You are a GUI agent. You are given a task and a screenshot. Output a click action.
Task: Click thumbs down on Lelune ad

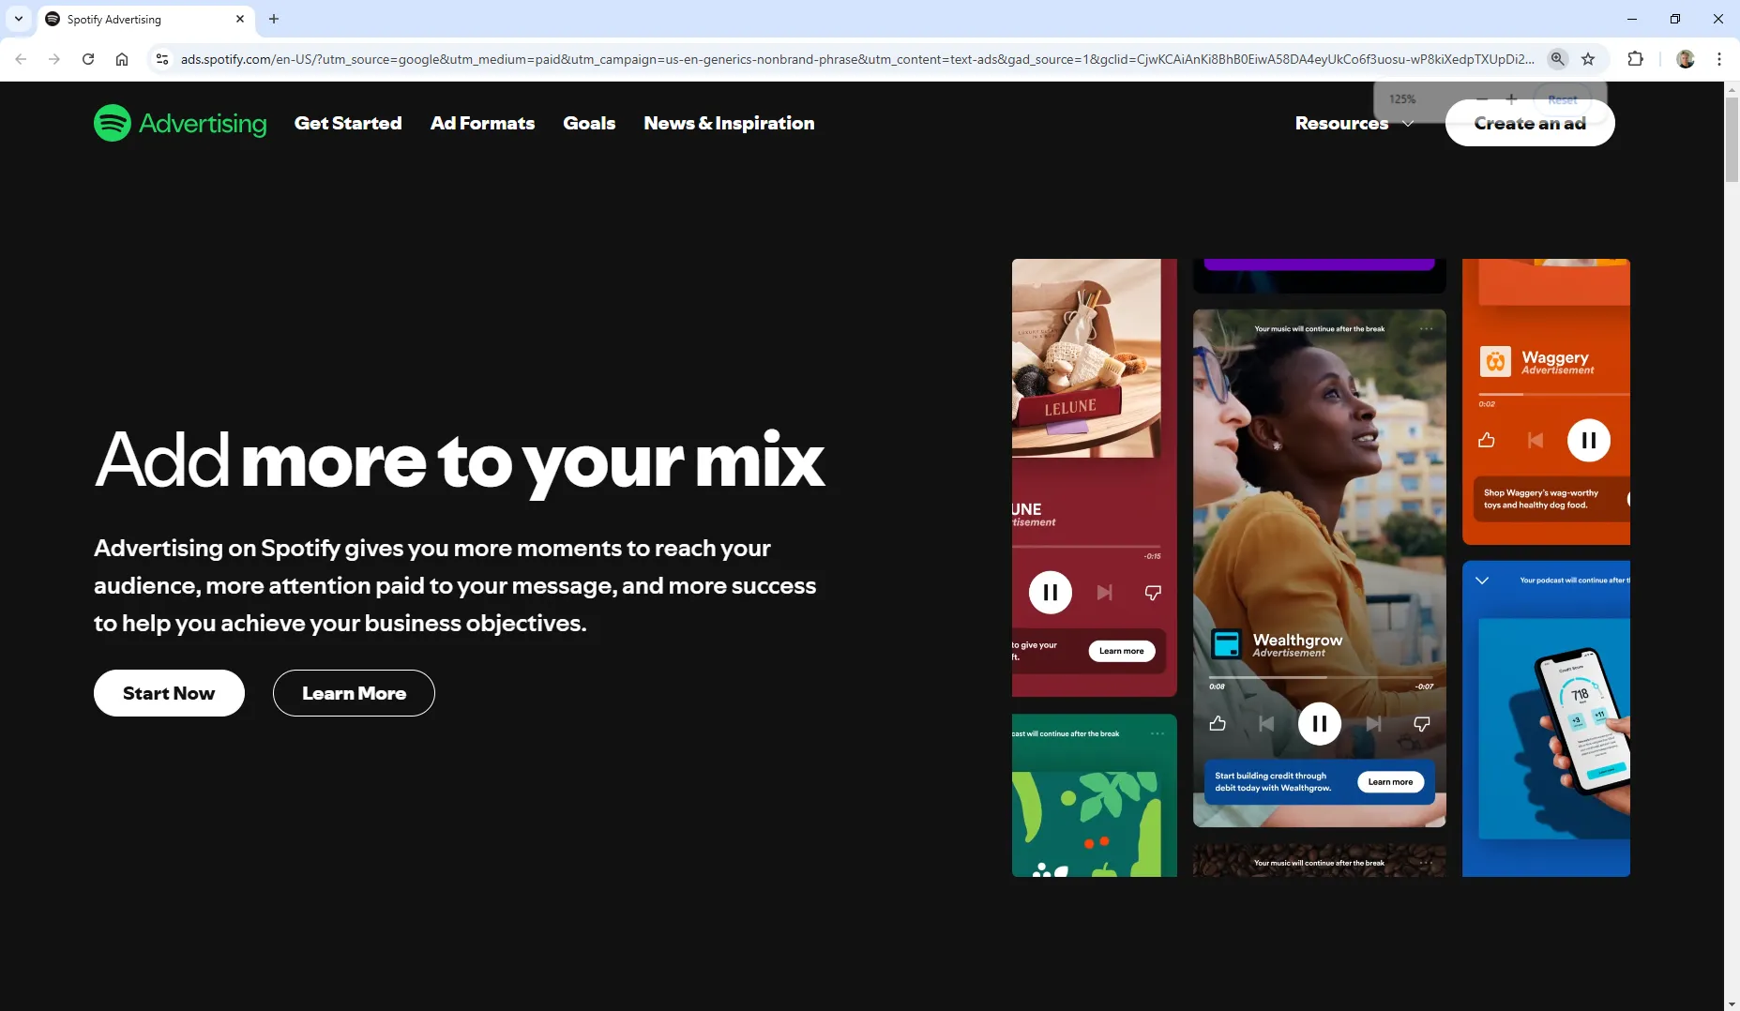tap(1153, 593)
